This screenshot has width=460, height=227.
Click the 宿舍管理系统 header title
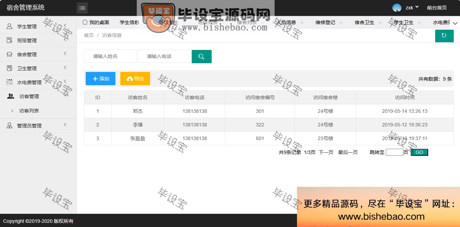pyautogui.click(x=26, y=8)
